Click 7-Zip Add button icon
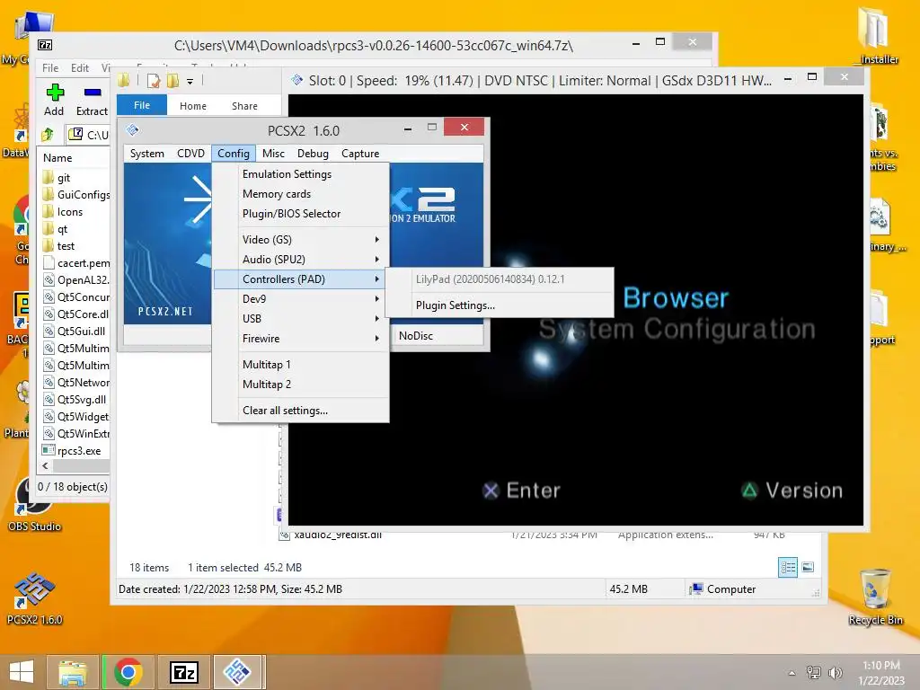Viewport: 920px width, 690px height. pos(55,93)
